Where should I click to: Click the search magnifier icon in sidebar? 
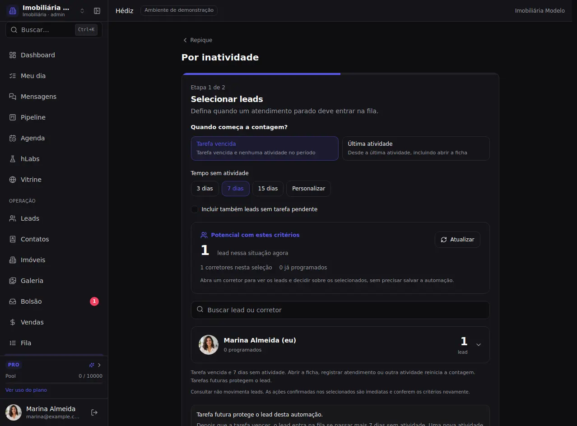[x=14, y=30]
